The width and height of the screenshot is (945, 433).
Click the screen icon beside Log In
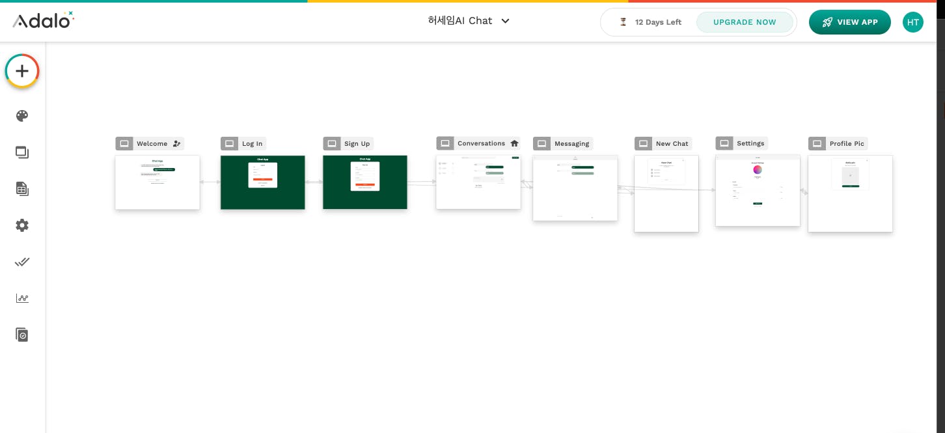[230, 144]
